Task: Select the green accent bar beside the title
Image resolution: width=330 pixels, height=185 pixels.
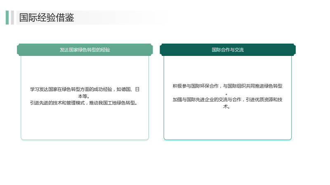Action: 7,18
